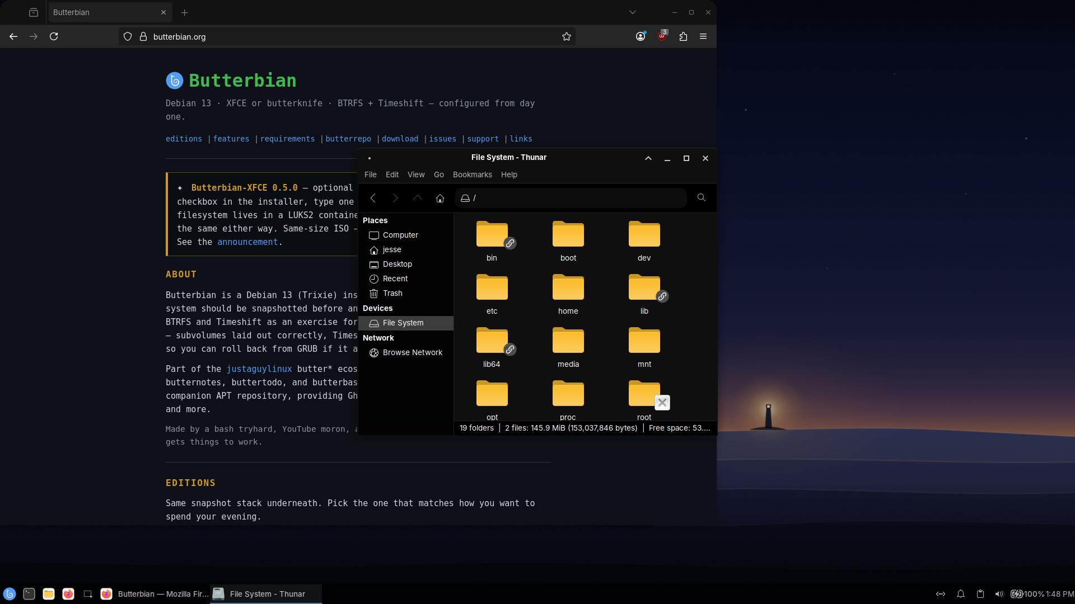Viewport: 1075px width, 604px height.
Task: Follow the justaguylinux link
Action: pos(259,369)
